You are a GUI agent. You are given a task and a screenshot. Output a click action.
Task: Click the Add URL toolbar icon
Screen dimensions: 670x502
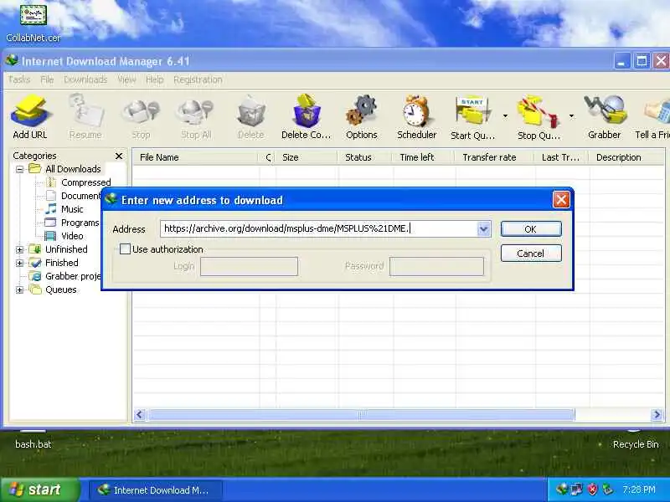(30, 117)
